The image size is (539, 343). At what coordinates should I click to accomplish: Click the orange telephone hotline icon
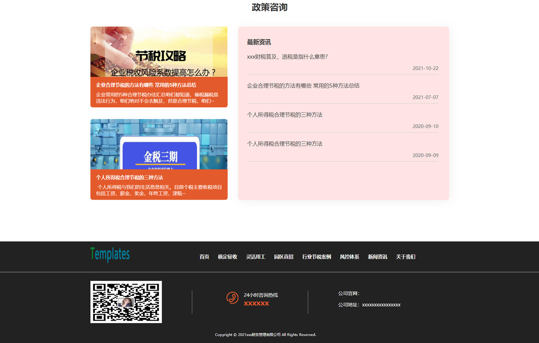(232, 298)
